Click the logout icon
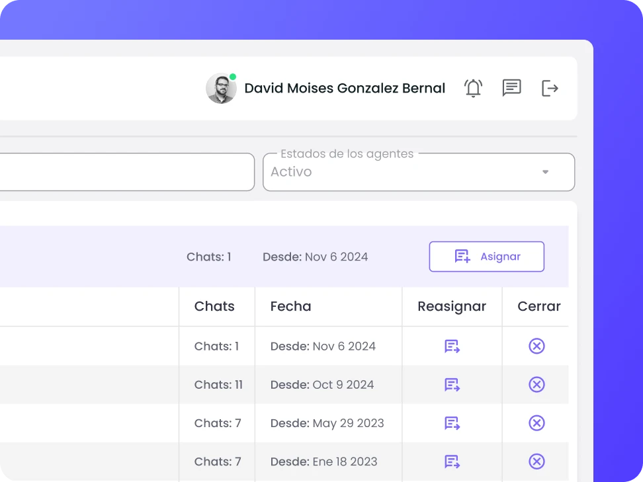 tap(550, 88)
